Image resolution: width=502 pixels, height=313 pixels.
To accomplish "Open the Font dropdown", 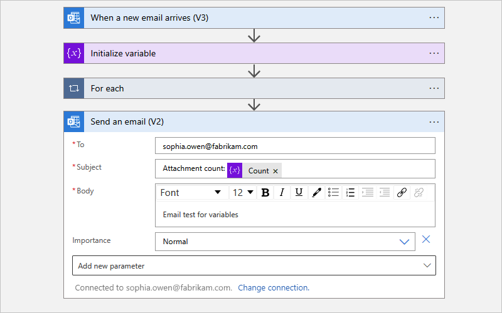I will 191,193.
